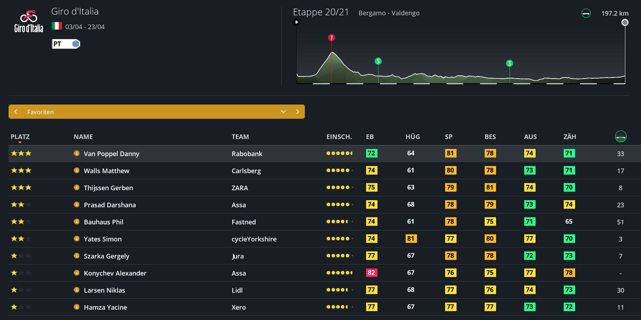This screenshot has width=641, height=320.
Task: Click the red 82 EB rating of Konychev
Action: coord(371,273)
